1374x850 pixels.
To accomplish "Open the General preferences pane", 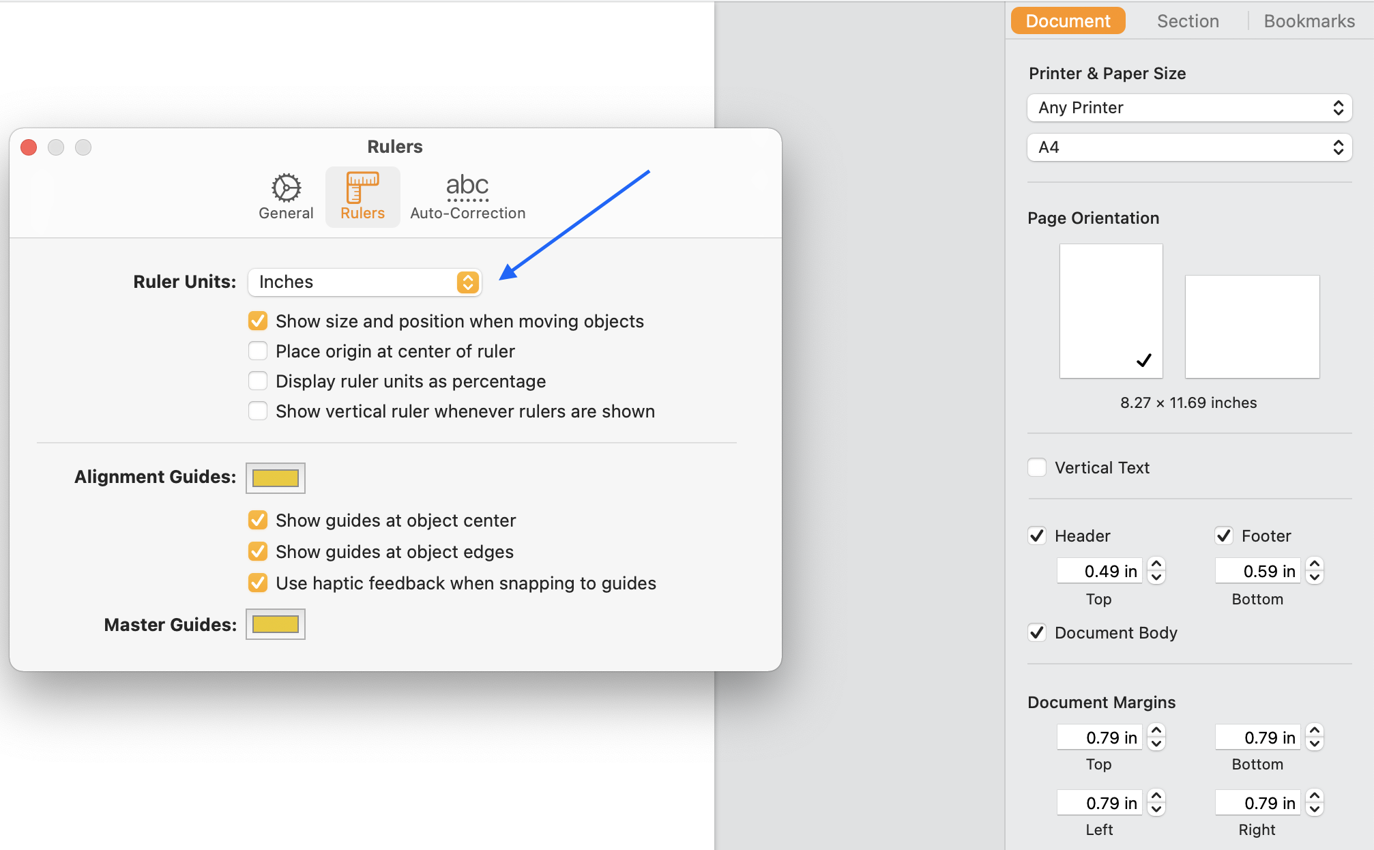I will 286,196.
